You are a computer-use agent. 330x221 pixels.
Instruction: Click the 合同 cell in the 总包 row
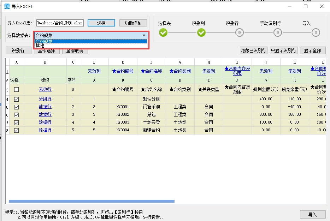click(209, 115)
